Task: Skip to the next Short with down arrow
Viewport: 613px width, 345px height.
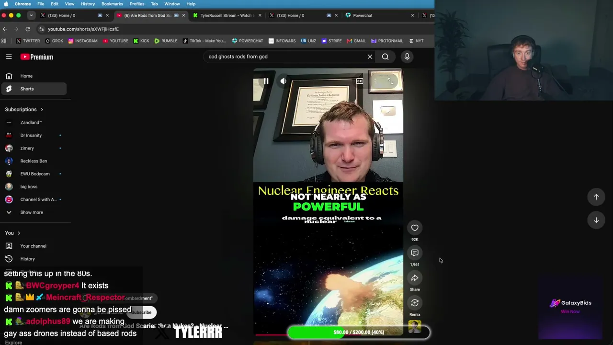Action: (x=596, y=220)
